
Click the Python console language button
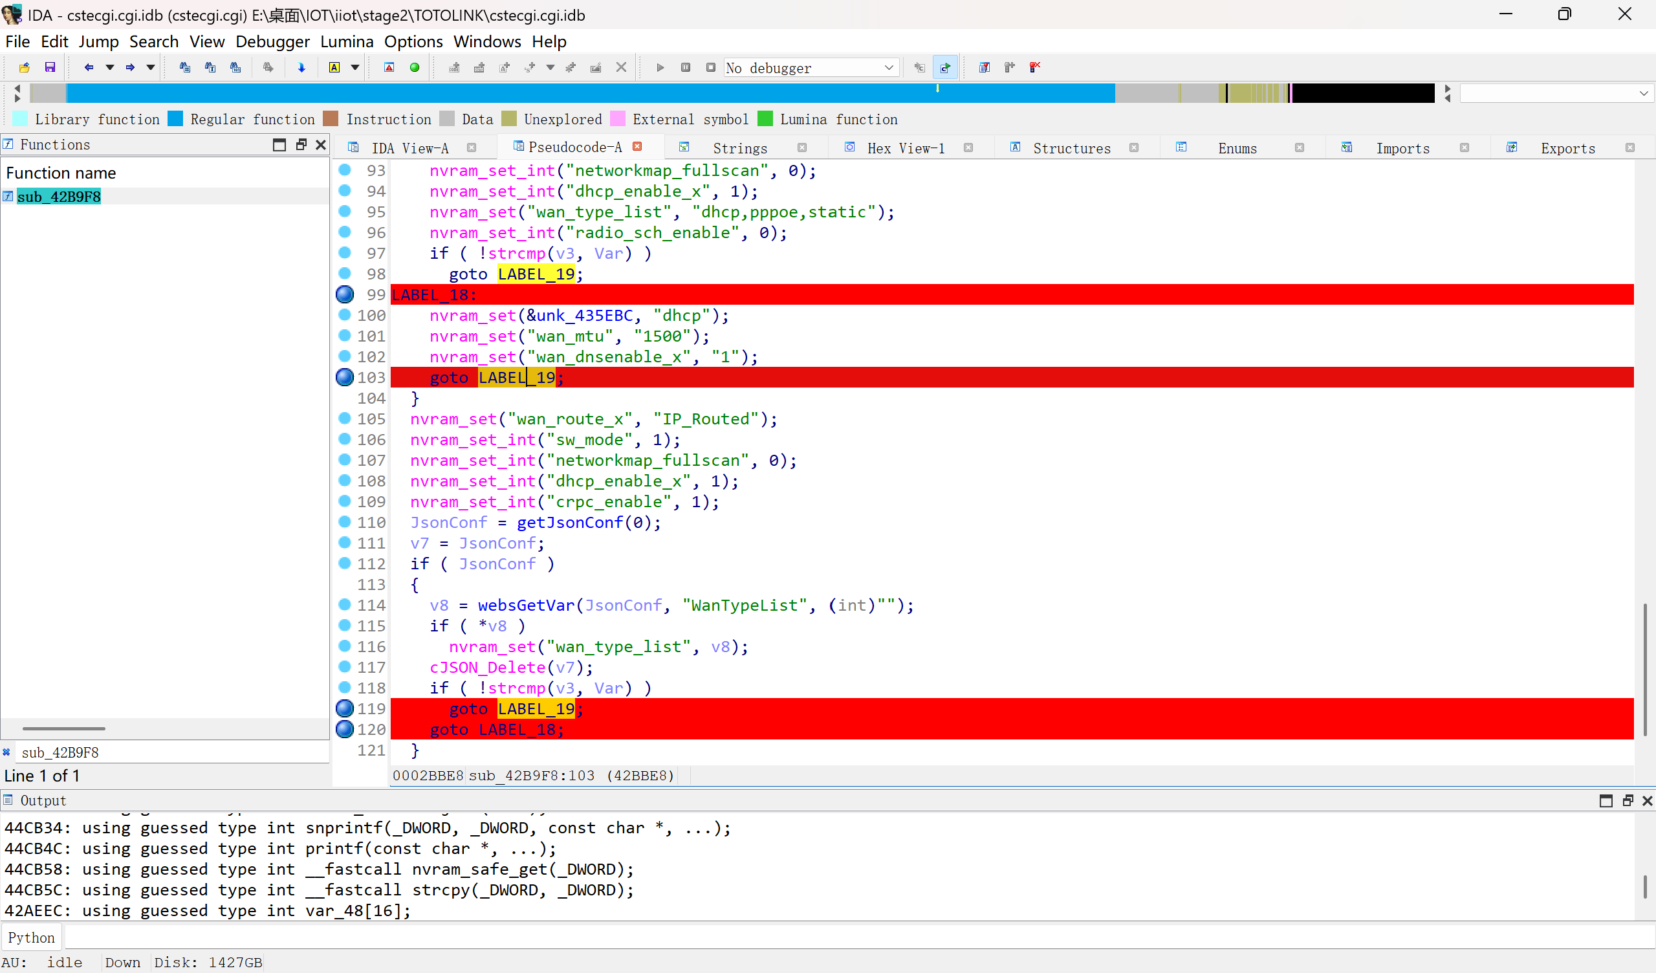[x=32, y=937]
